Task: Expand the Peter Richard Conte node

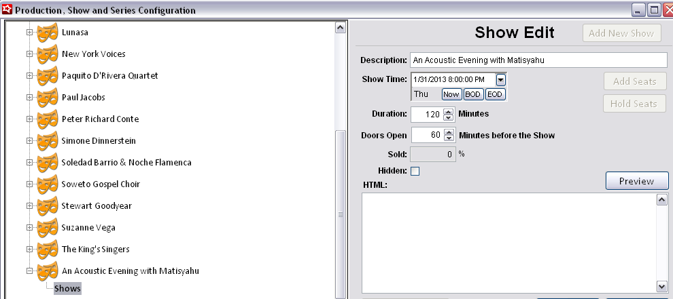Action: tap(29, 119)
